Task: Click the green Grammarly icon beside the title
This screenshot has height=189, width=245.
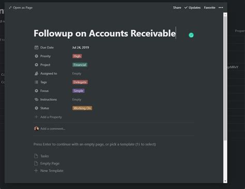Action: [191, 35]
